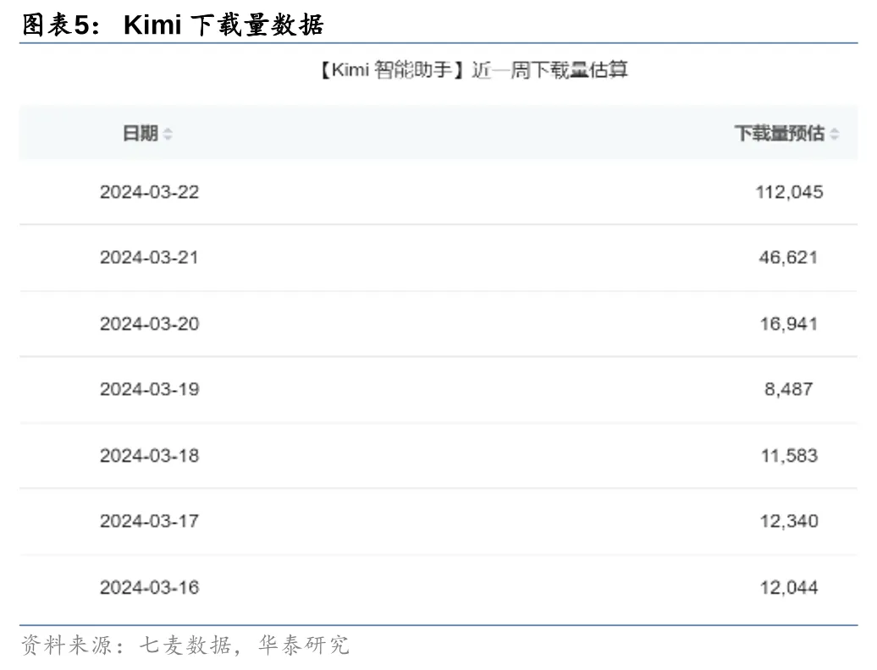Select the 8,487 download value
The width and height of the screenshot is (877, 670).
point(788,389)
